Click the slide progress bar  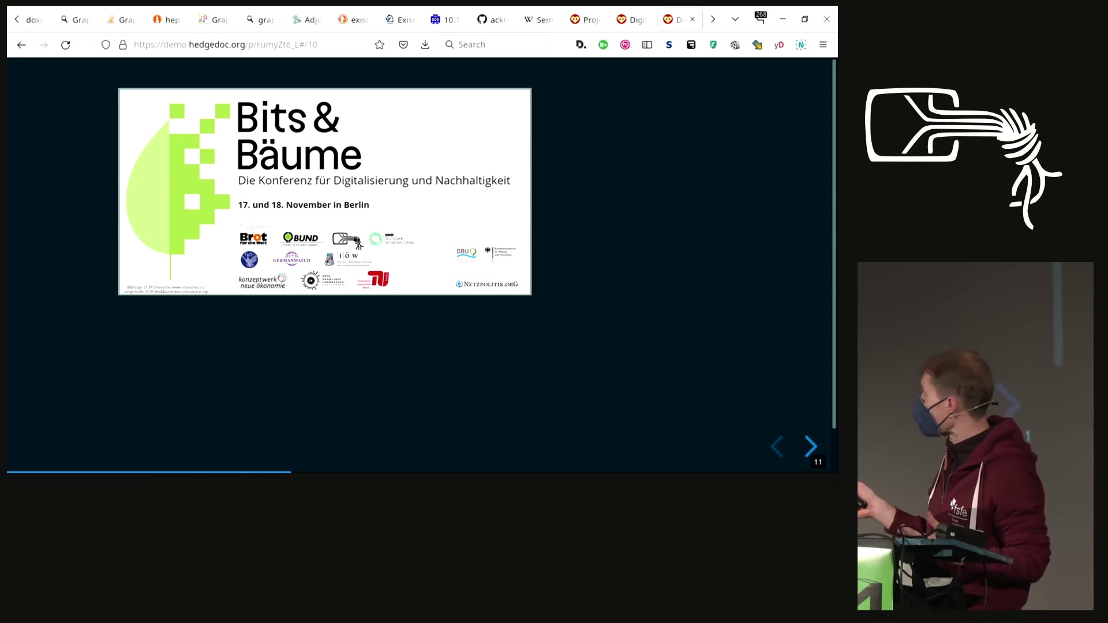(x=422, y=472)
